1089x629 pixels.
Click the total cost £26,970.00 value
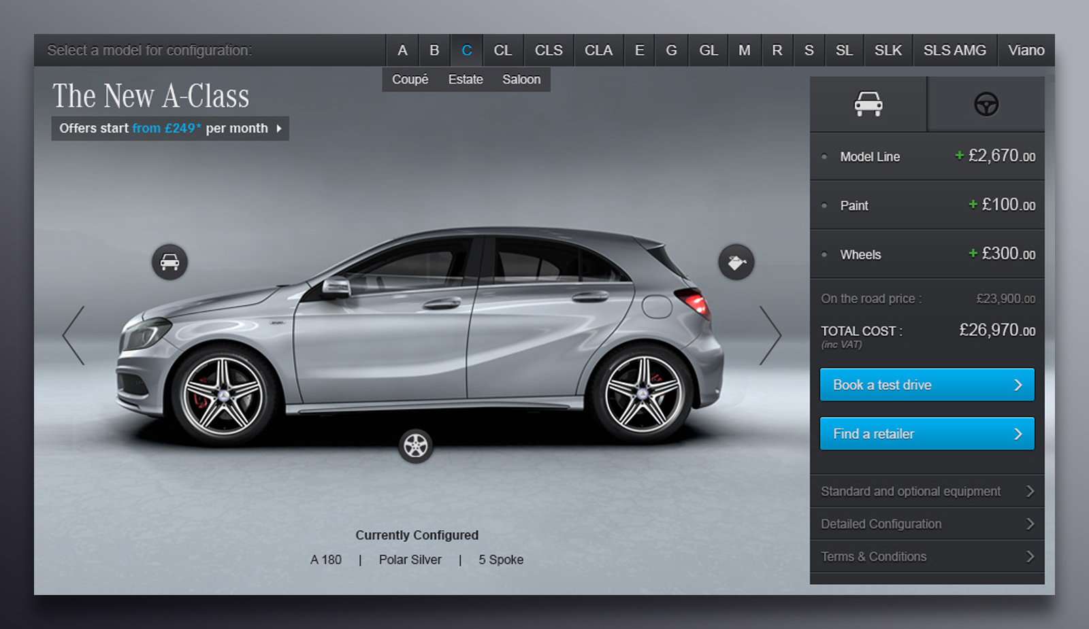[997, 330]
